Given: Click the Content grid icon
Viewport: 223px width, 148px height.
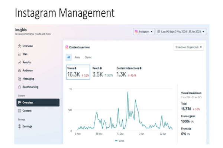Looking at the screenshot, I should tap(19, 111).
